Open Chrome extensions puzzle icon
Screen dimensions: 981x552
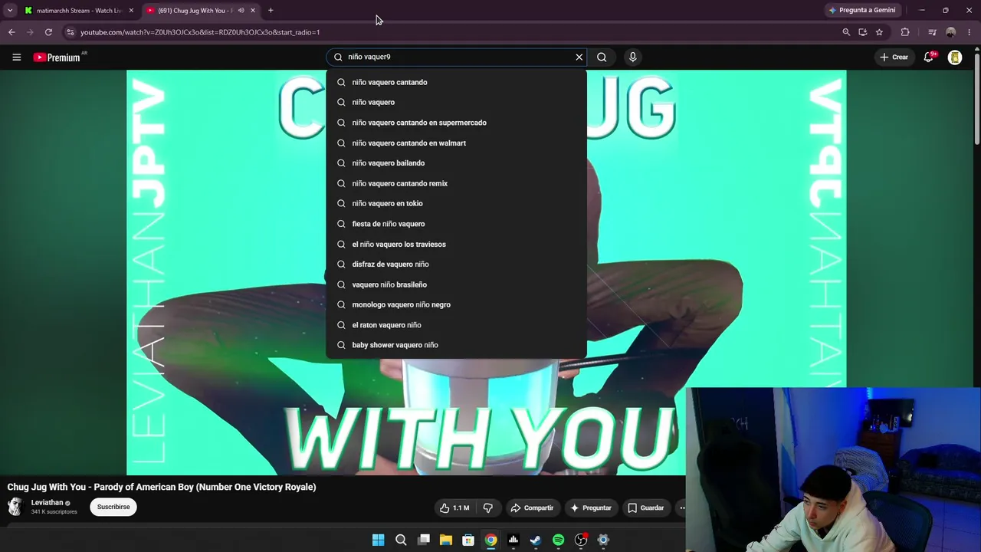coord(905,32)
